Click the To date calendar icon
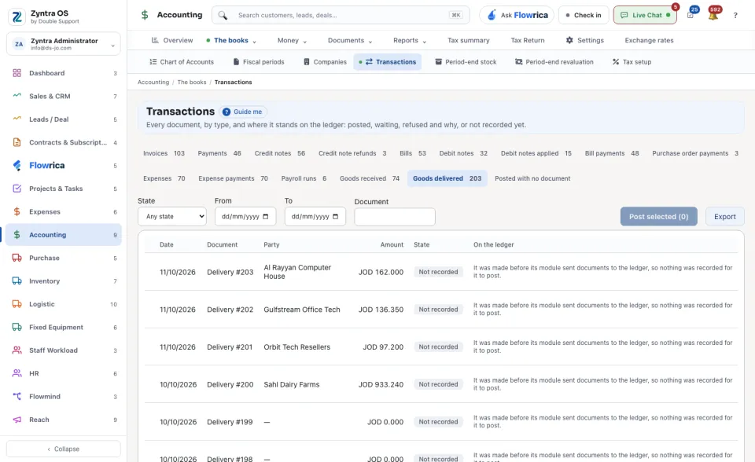 336,217
